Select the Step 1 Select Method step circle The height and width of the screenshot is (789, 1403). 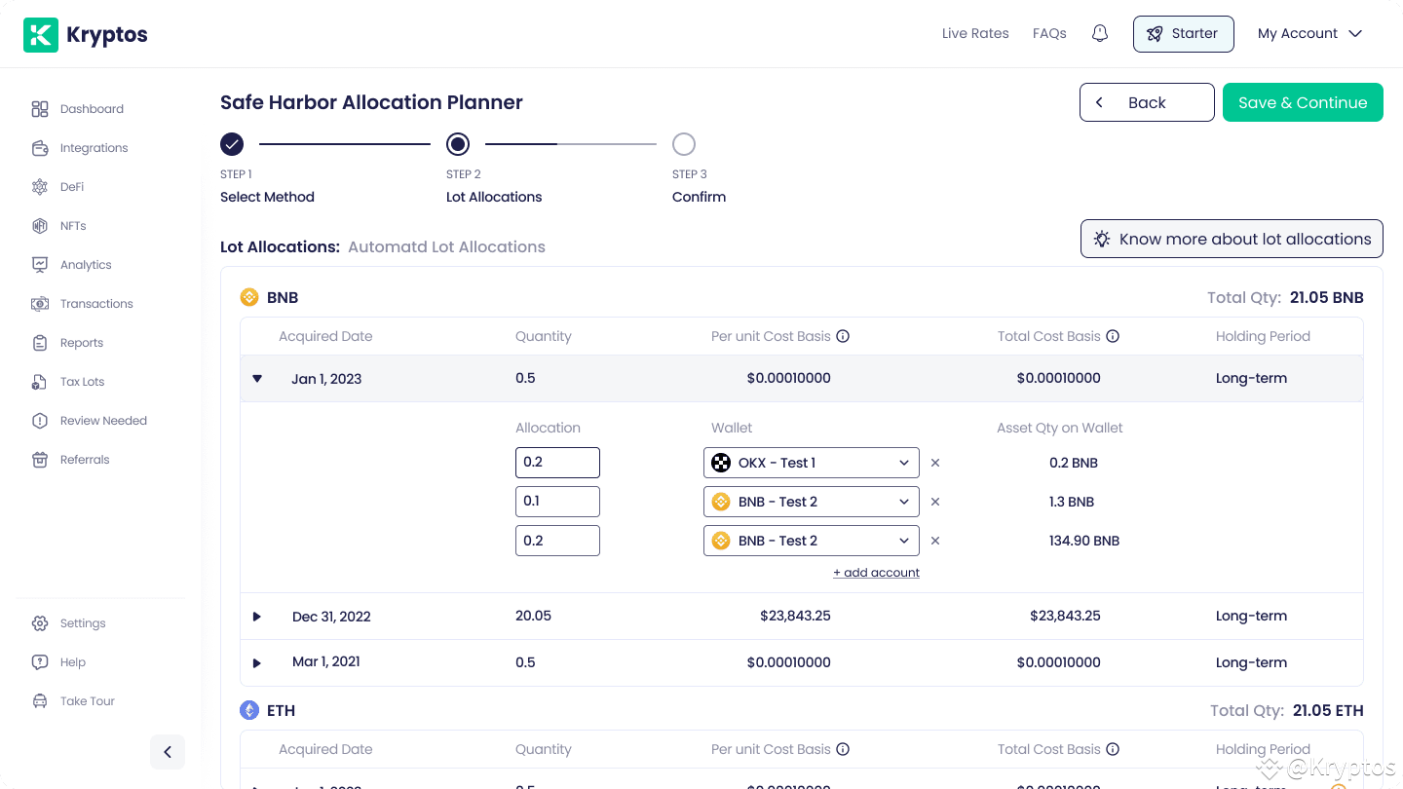point(232,144)
